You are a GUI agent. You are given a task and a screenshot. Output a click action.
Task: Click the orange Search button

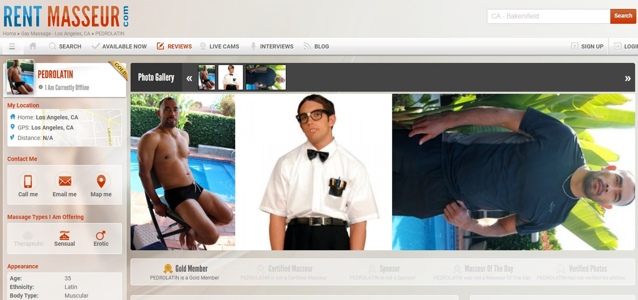pyautogui.click(x=623, y=16)
